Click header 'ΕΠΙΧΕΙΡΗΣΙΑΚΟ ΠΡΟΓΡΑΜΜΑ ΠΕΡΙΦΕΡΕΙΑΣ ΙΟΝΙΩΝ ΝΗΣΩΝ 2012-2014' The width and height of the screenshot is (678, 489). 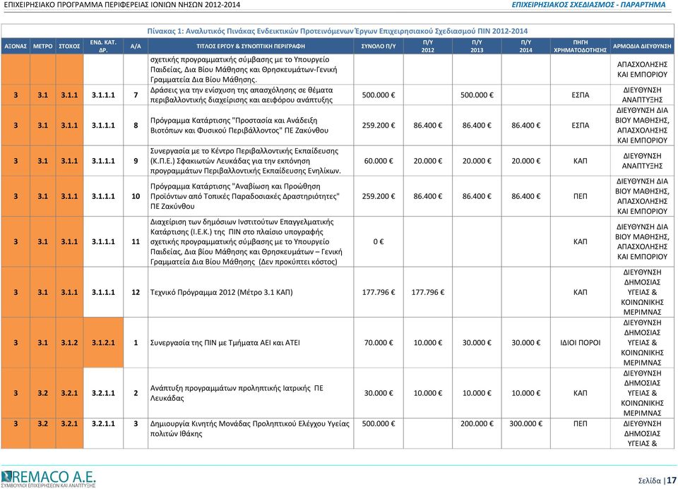pos(122,5)
